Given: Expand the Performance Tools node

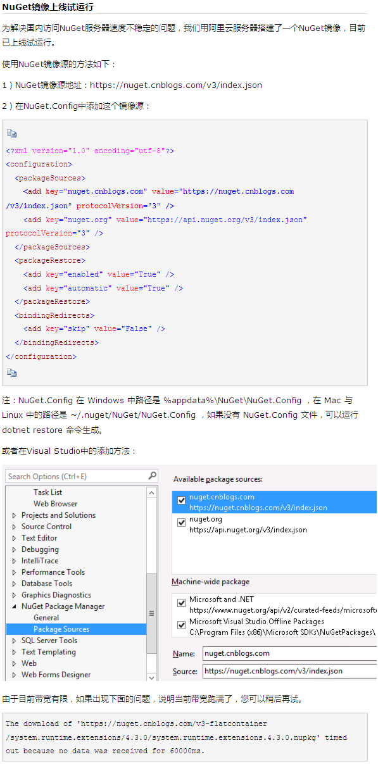Looking at the screenshot, I should click(15, 572).
